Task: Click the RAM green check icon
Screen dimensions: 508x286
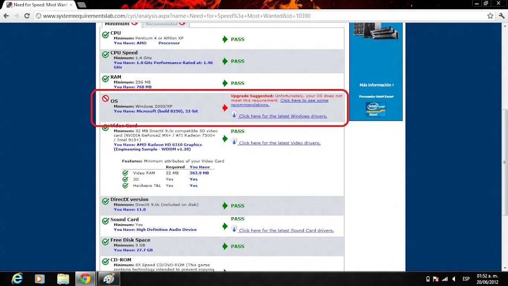Action: (106, 79)
